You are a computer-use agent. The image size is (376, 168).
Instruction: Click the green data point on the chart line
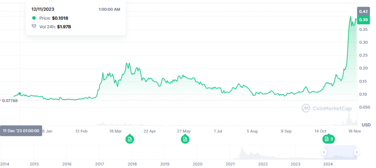click(x=19, y=94)
